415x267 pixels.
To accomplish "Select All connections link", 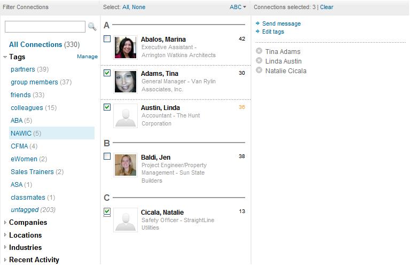I will [x=126, y=7].
